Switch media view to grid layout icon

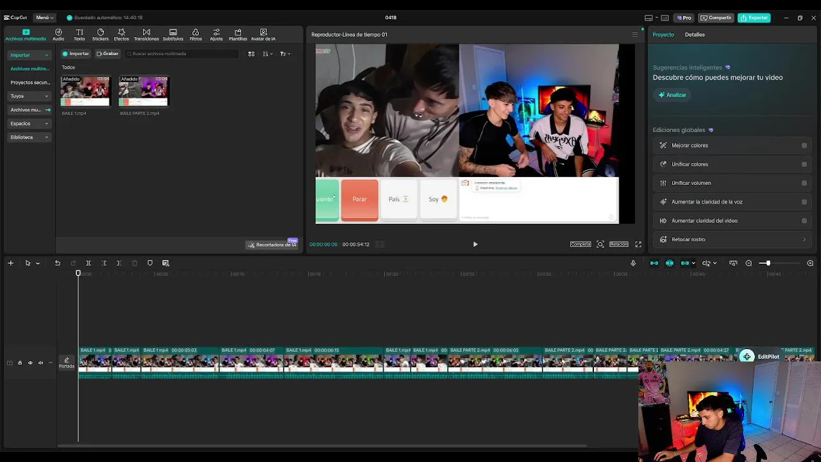pyautogui.click(x=251, y=54)
